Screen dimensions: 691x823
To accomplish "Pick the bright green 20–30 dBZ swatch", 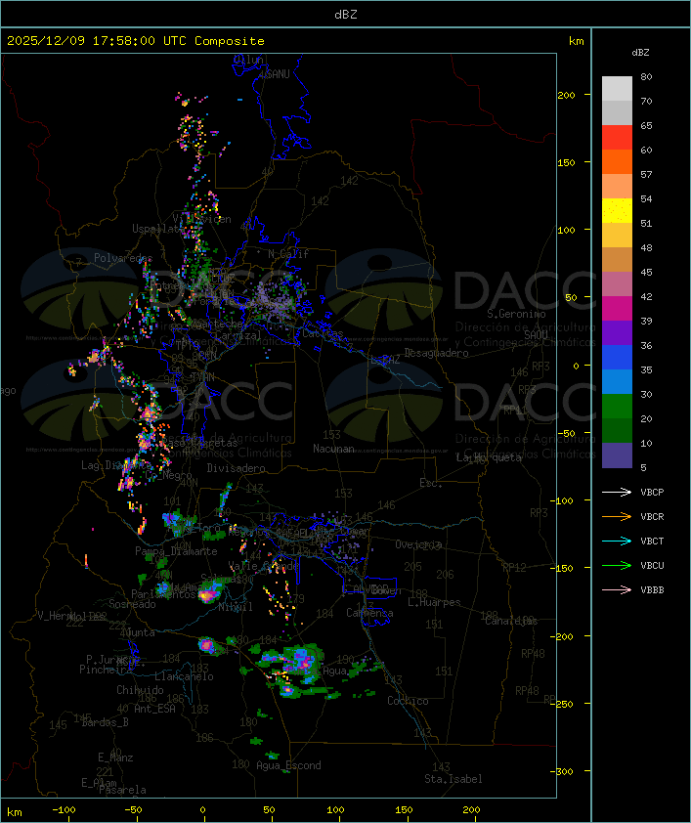I will (617, 407).
